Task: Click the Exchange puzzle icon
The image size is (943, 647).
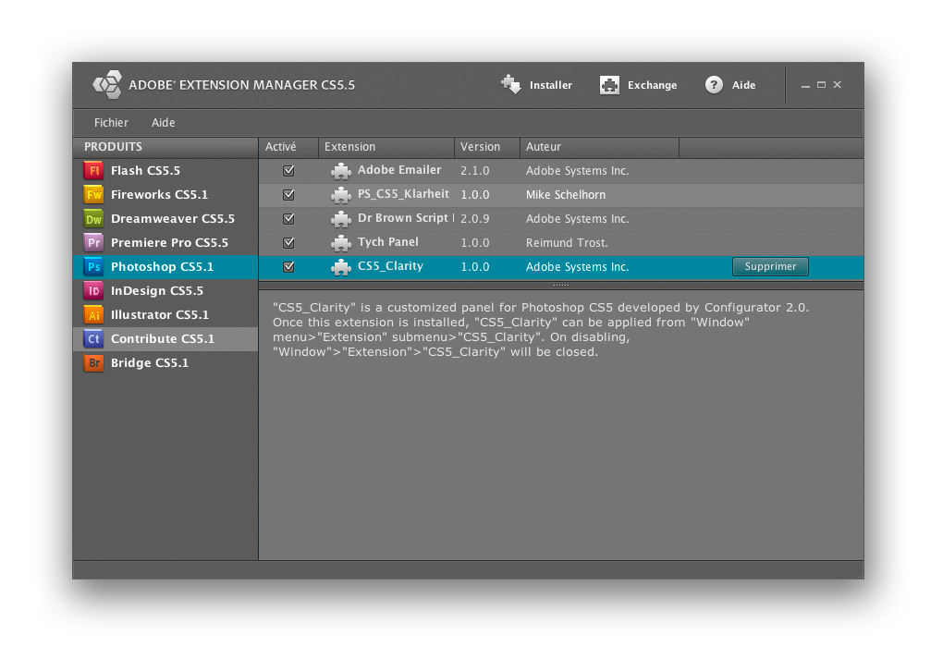Action: [x=609, y=85]
